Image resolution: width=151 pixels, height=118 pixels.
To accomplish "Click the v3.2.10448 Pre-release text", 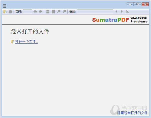I will click(x=139, y=20).
